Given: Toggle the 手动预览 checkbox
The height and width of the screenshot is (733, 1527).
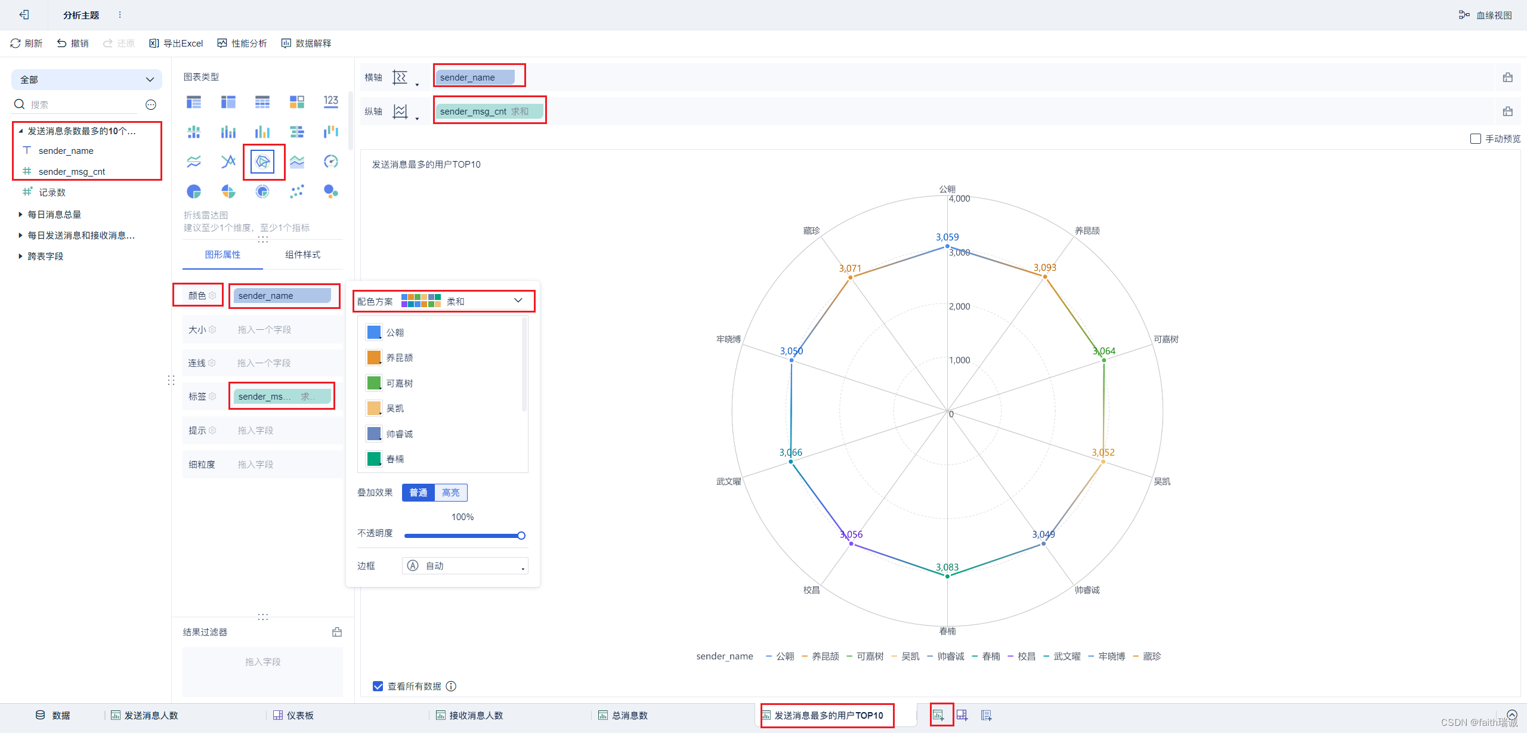Looking at the screenshot, I should pyautogui.click(x=1476, y=139).
